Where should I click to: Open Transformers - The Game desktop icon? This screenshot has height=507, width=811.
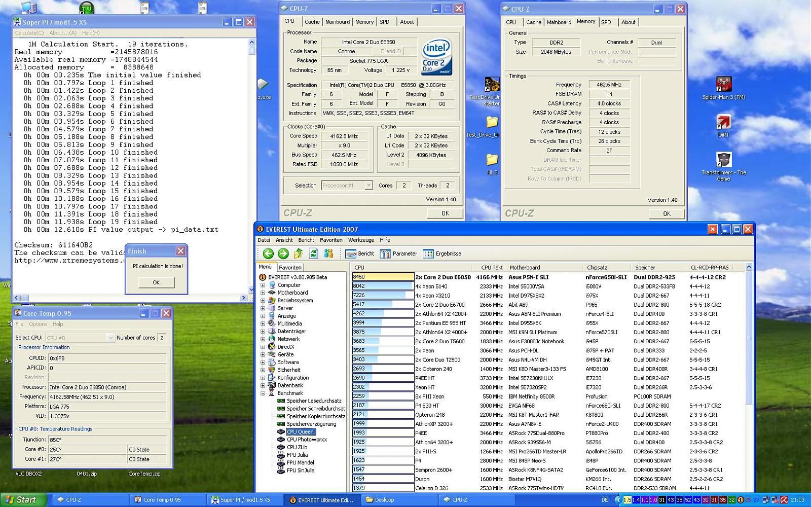click(x=723, y=167)
